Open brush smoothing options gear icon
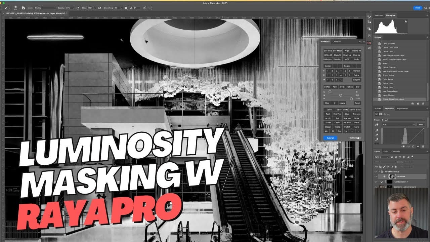Image resolution: width=430 pixels, height=242 pixels. coord(126,8)
